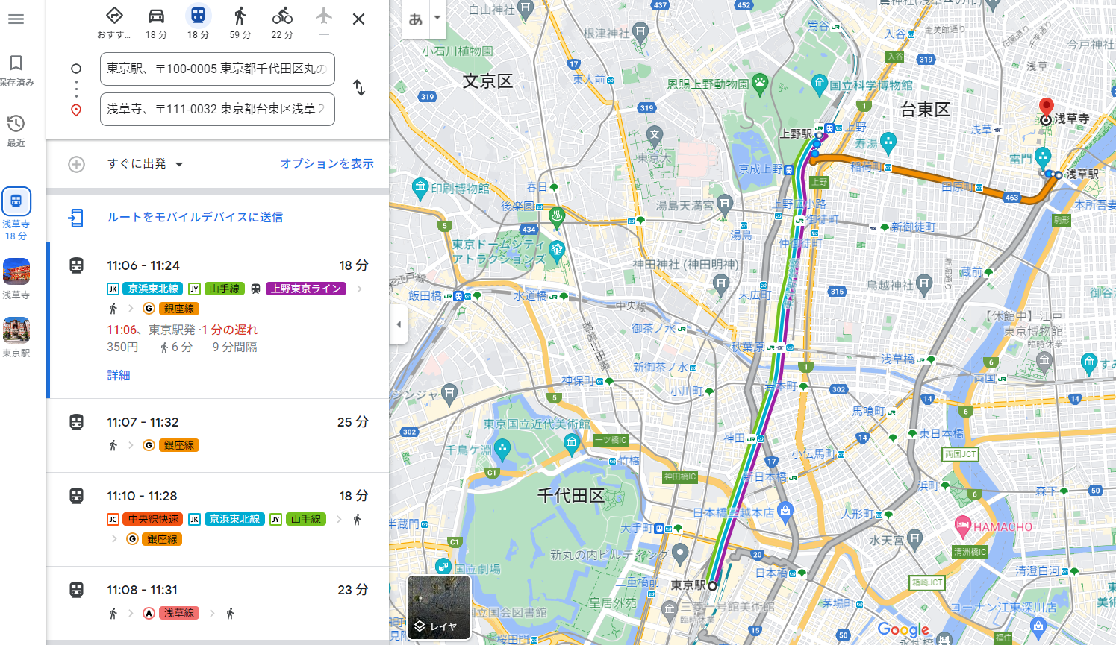The height and width of the screenshot is (645, 1116).
Task: Click the Japanese input あ button
Action: tap(416, 19)
